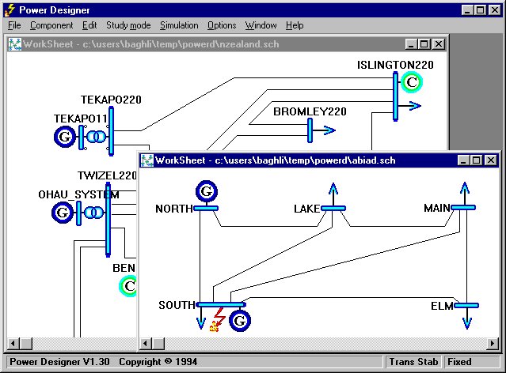Image resolution: width=506 pixels, height=373 pixels.
Task: Select the TEKAPO011 generator symbol
Action: (x=65, y=137)
